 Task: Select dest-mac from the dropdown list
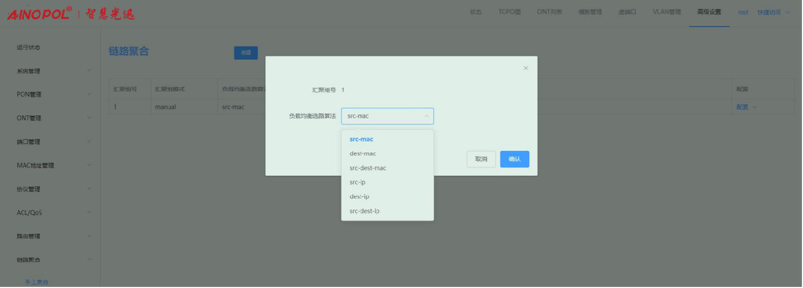pos(363,154)
